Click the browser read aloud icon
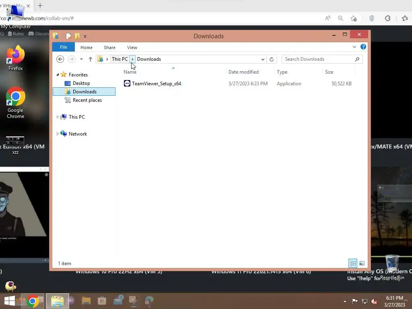The height and width of the screenshot is (309, 412). (328, 18)
